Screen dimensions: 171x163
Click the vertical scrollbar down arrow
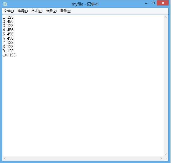pyautogui.click(x=165, y=154)
